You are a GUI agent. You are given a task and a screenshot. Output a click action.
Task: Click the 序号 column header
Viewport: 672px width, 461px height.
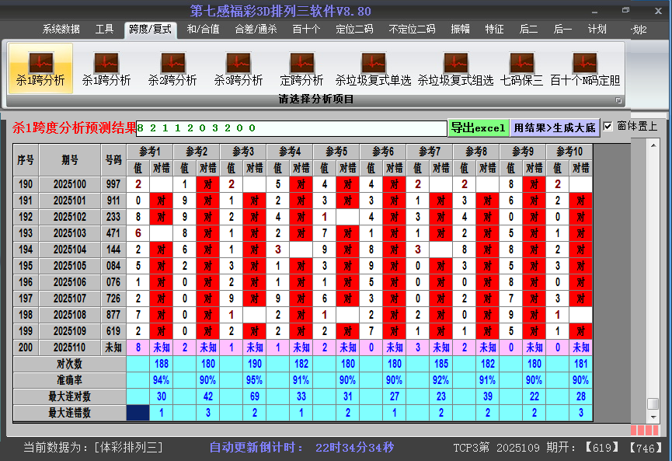[26, 160]
